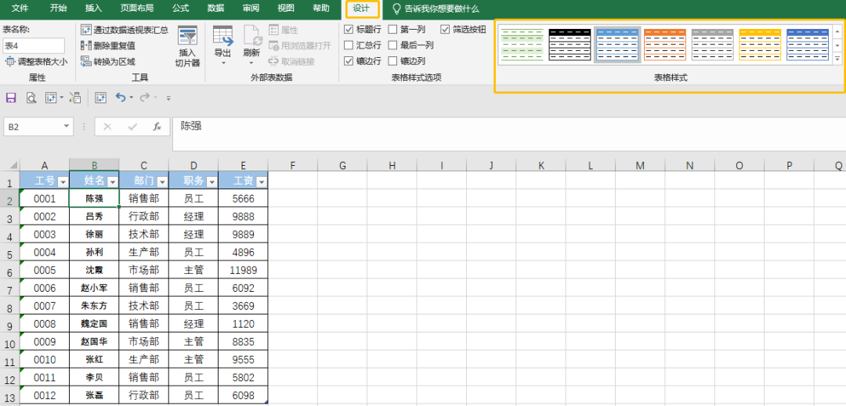Viewport: 846px width, 406px height.
Task: Enable the Total Row checkbox
Action: pos(349,45)
